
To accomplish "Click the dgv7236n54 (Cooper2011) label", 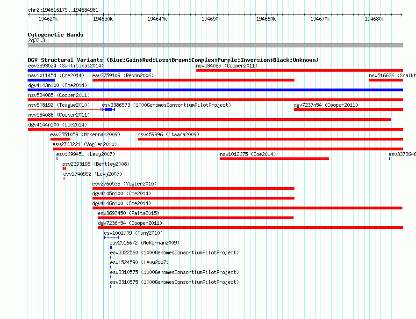I will pyautogui.click(x=130, y=223).
